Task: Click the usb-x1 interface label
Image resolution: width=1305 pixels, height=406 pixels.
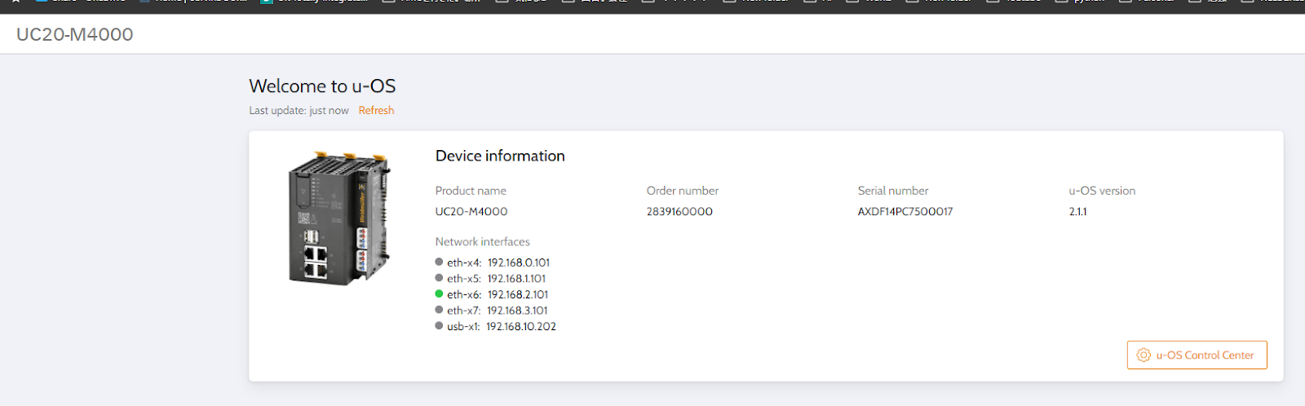Action: (463, 326)
